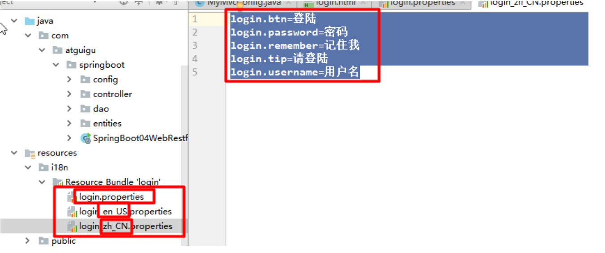This screenshot has height=253, width=605.
Task: Click line number 3 in the gutter
Action: pos(195,46)
